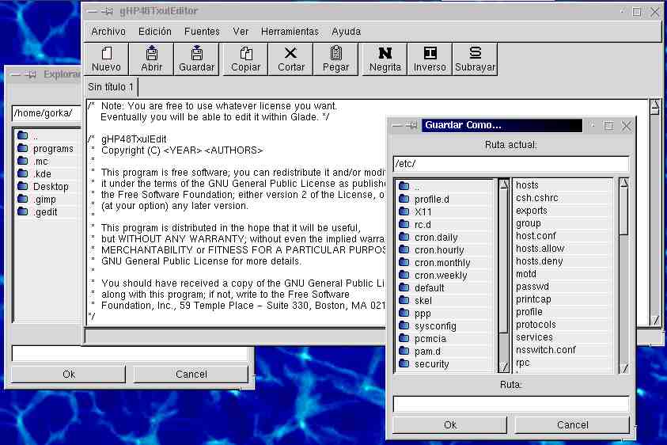Select the security folder

[x=445, y=364]
